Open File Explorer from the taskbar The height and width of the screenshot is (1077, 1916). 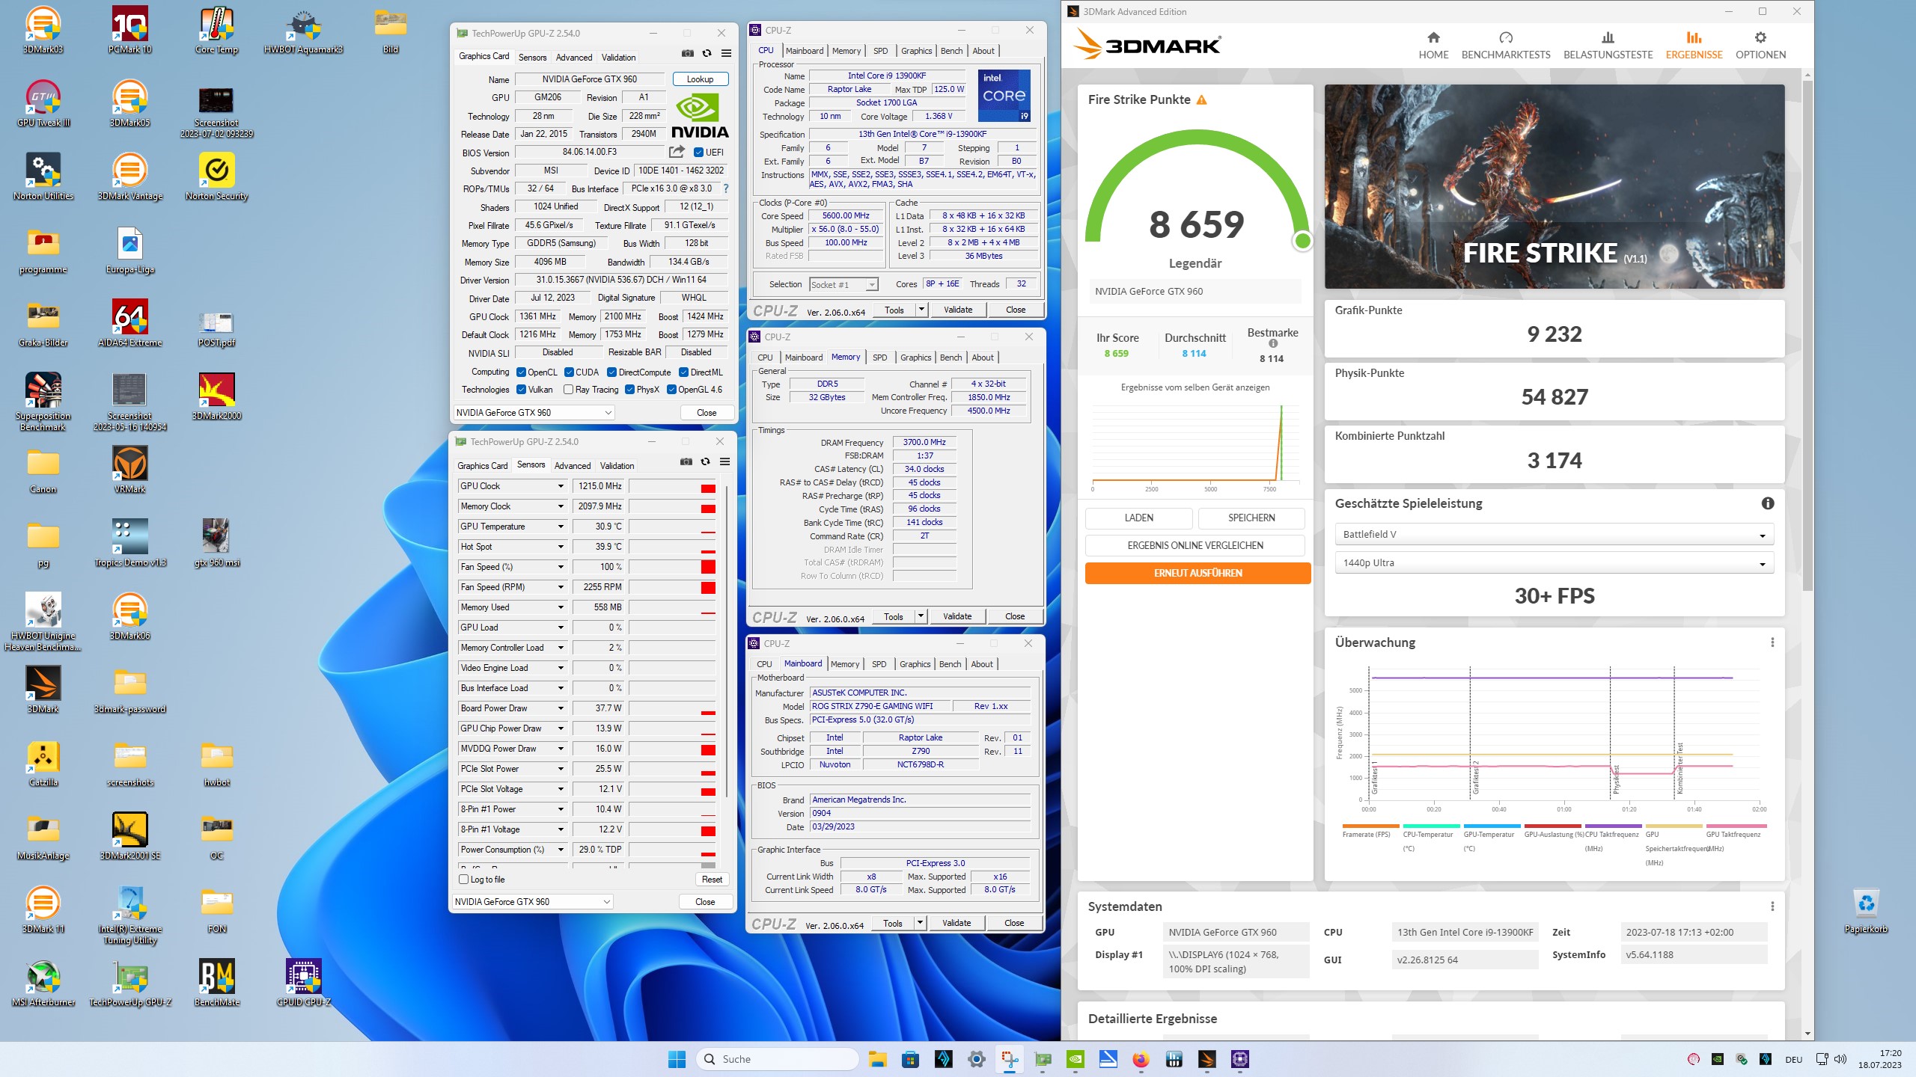pos(877,1059)
